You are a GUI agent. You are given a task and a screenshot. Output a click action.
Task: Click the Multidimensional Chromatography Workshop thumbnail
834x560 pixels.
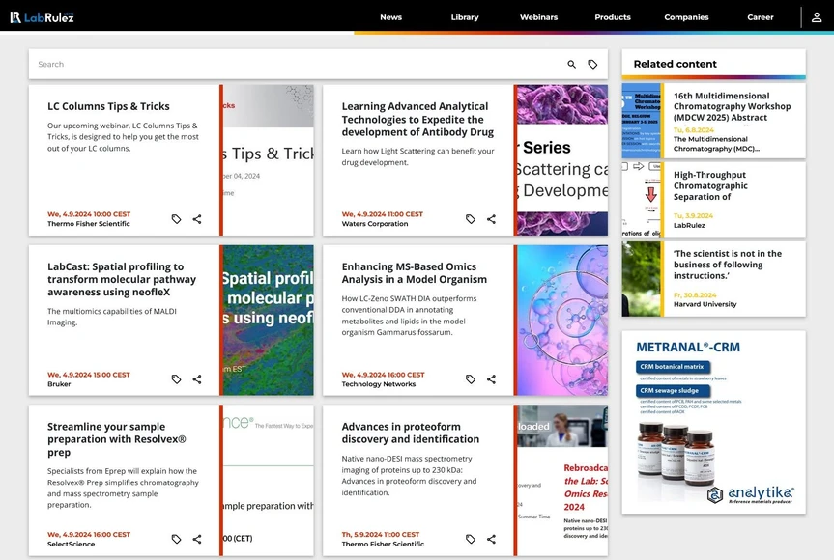point(642,121)
